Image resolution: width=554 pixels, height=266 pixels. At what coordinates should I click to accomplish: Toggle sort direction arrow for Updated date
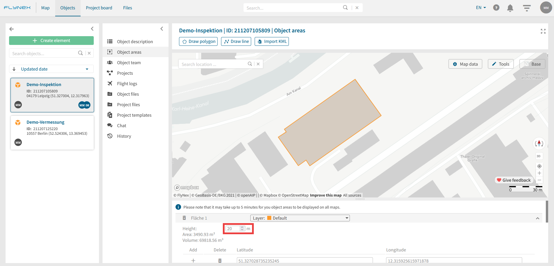pos(14,69)
